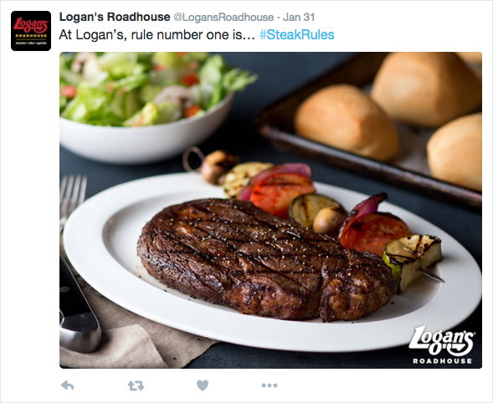The width and height of the screenshot is (493, 403).
Task: Open the Jan 31 timestamp permalink
Action: [299, 17]
